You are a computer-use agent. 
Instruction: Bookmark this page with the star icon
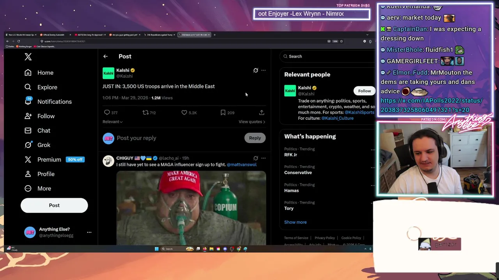(342, 41)
